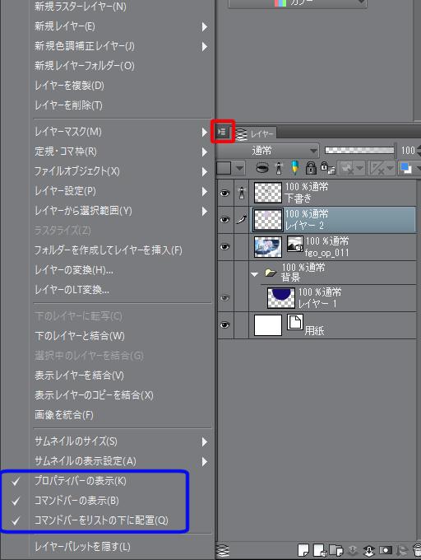Collapse the 背景 folder triangle
The height and width of the screenshot is (560, 421).
pyautogui.click(x=254, y=274)
